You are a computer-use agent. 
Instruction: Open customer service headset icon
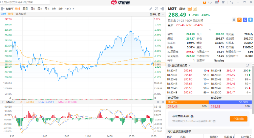click(210, 2)
